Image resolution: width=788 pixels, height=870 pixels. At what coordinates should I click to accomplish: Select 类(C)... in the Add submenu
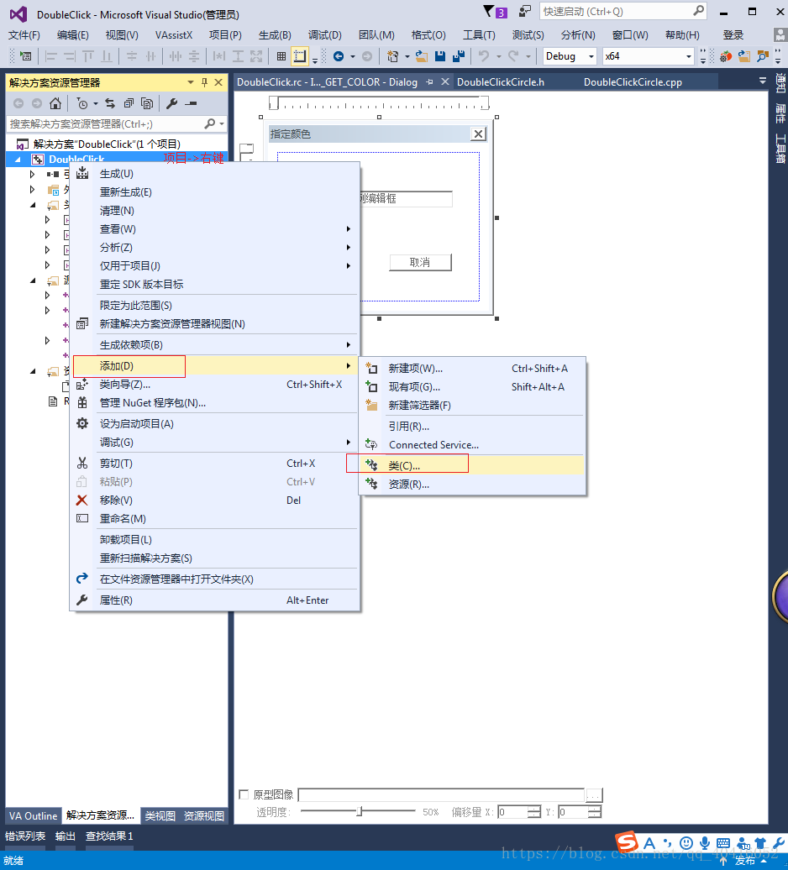pyautogui.click(x=473, y=465)
